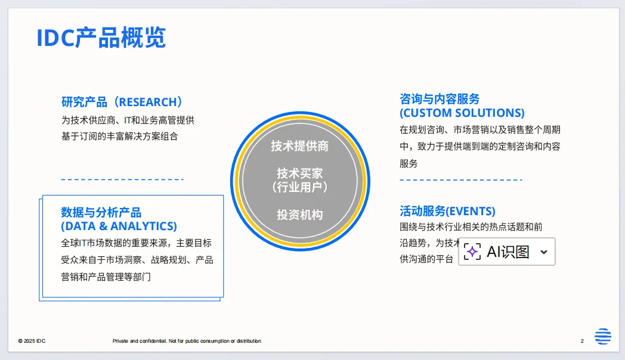This screenshot has height=360, width=625.
Task: Click line 为技术供应商、IT和业务高管提供
Action: click(128, 120)
